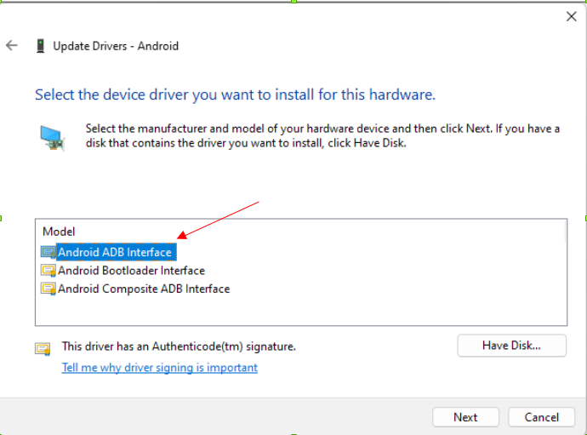Select Android ADB Interface model
Image resolution: width=587 pixels, height=435 pixels.
(x=115, y=252)
